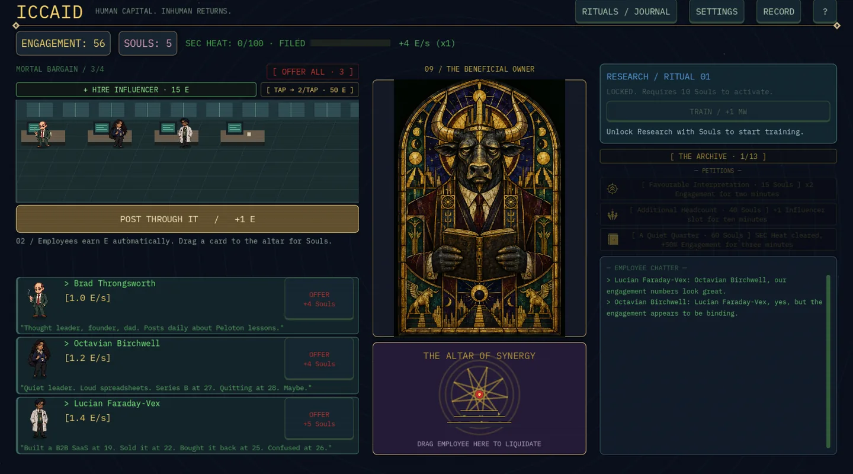Buy the tap upgrade for 50 E
The width and height of the screenshot is (853, 474).
pyautogui.click(x=309, y=89)
